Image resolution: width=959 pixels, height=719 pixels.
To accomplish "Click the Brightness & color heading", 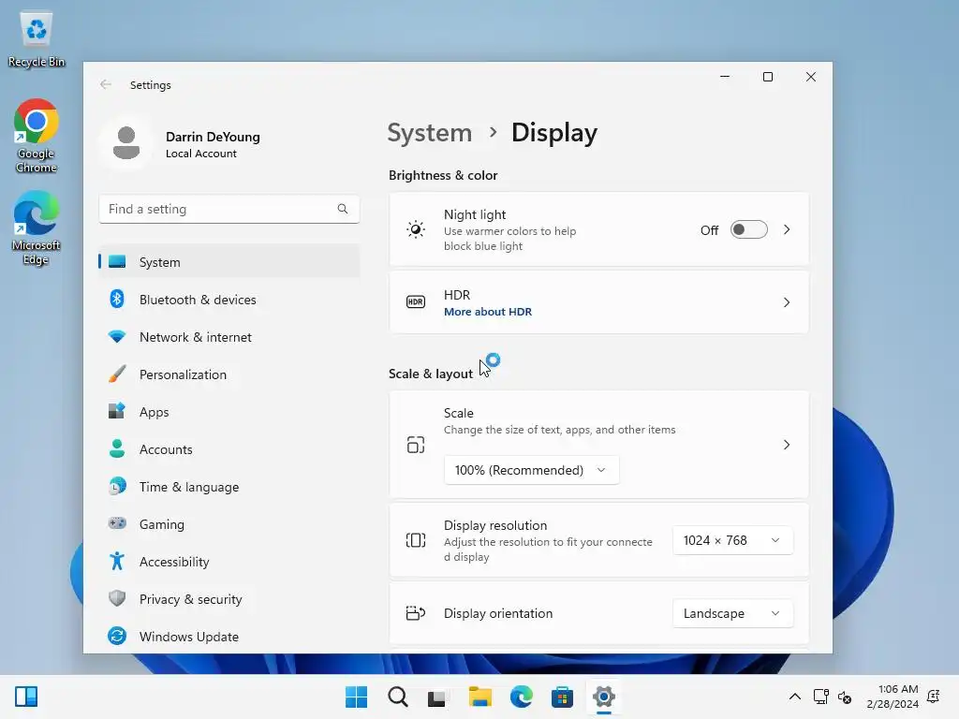I will pos(443,175).
